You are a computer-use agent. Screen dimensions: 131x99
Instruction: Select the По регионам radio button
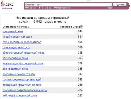click(x=40, y=8)
